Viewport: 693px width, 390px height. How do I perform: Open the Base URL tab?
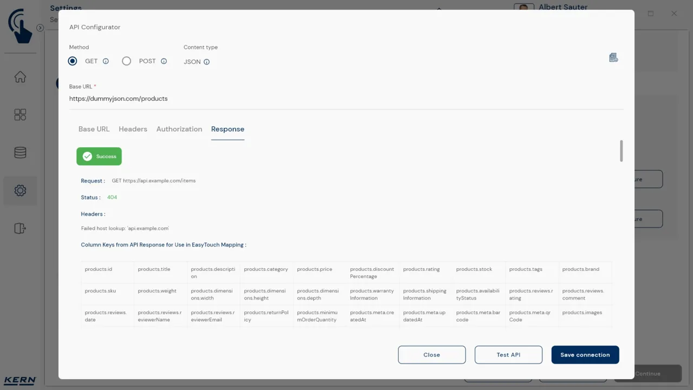94,129
